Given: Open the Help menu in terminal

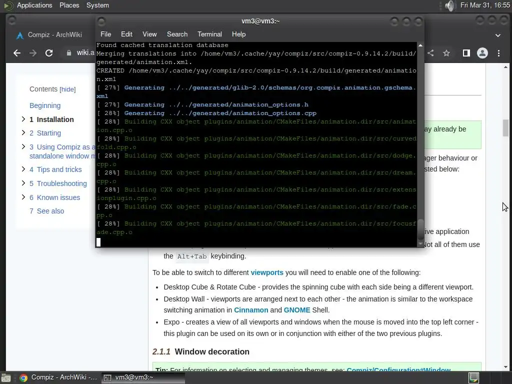Looking at the screenshot, I should [238, 34].
